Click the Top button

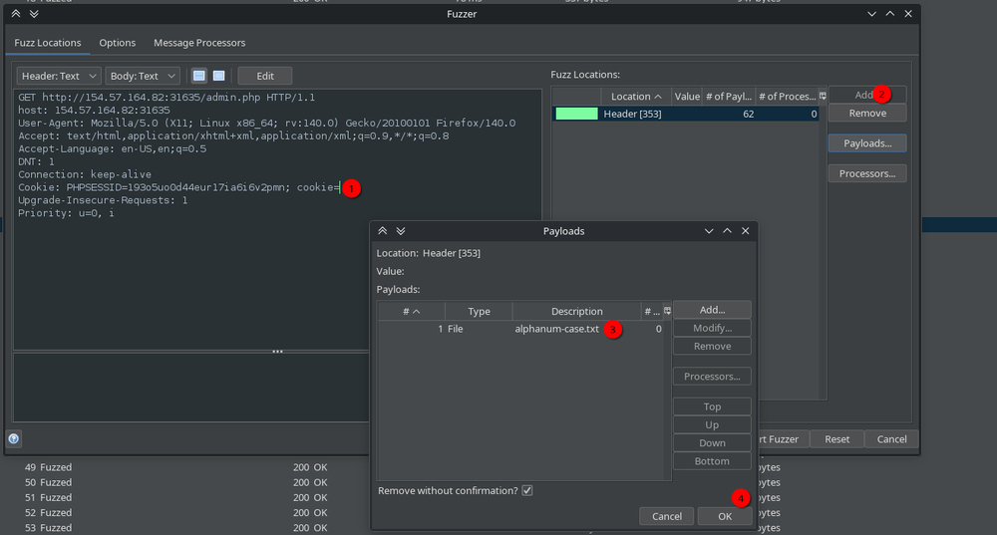[712, 406]
